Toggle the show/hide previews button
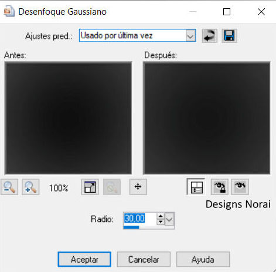Viewport: 276px width, 272px height. point(196,187)
